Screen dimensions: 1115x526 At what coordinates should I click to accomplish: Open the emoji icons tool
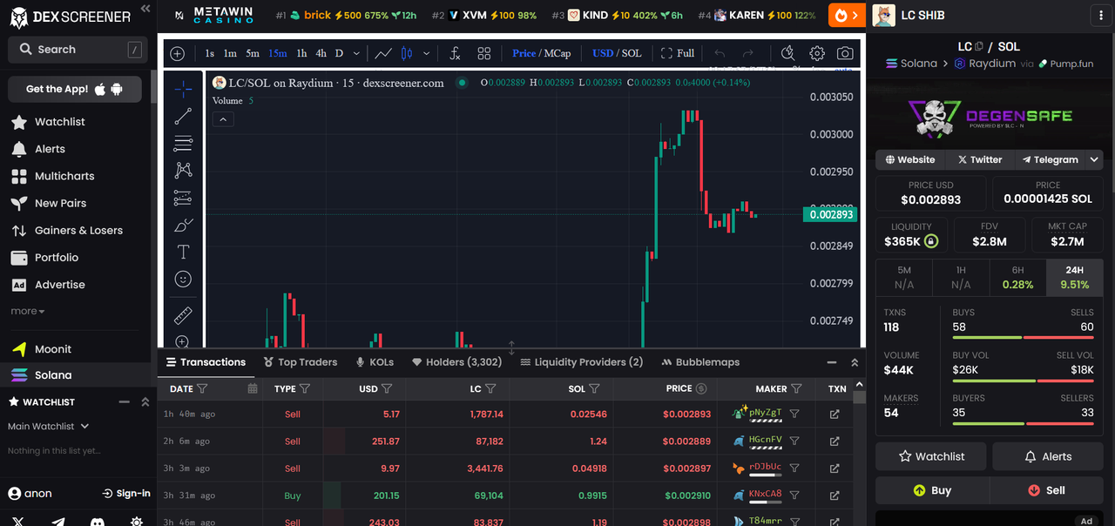(x=183, y=279)
